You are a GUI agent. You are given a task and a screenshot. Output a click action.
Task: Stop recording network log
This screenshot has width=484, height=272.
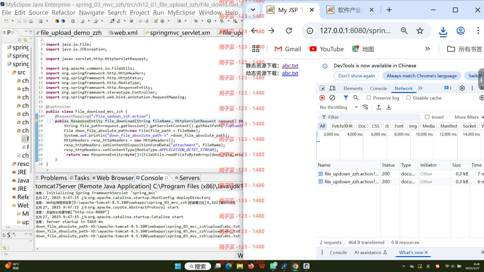pyautogui.click(x=322, y=98)
